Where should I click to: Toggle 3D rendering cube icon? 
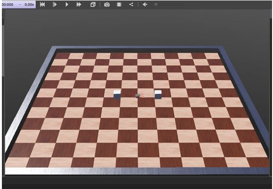pyautogui.click(x=93, y=5)
